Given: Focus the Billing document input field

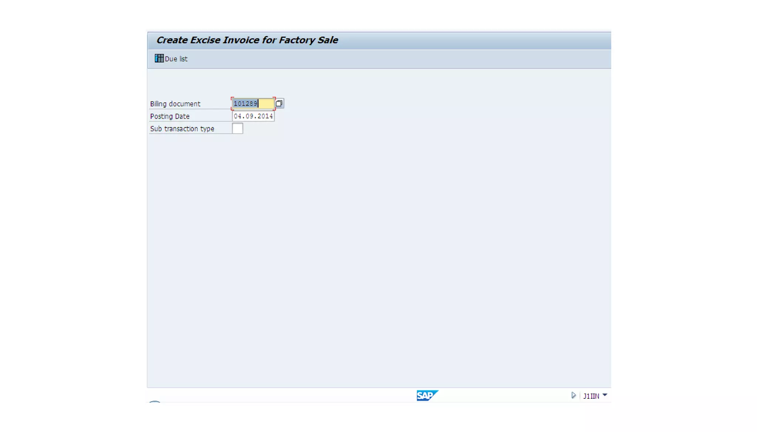Looking at the screenshot, I should 253,104.
